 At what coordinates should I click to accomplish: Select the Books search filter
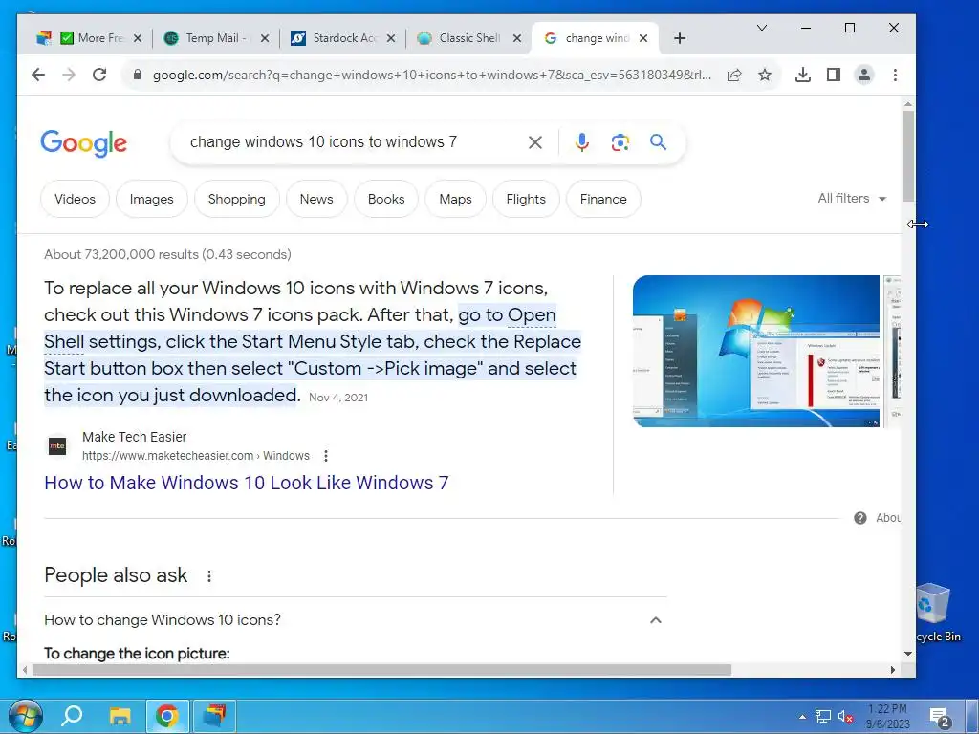point(386,199)
